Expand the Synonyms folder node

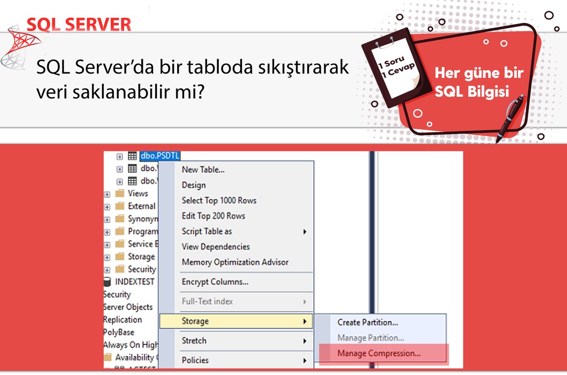click(107, 219)
